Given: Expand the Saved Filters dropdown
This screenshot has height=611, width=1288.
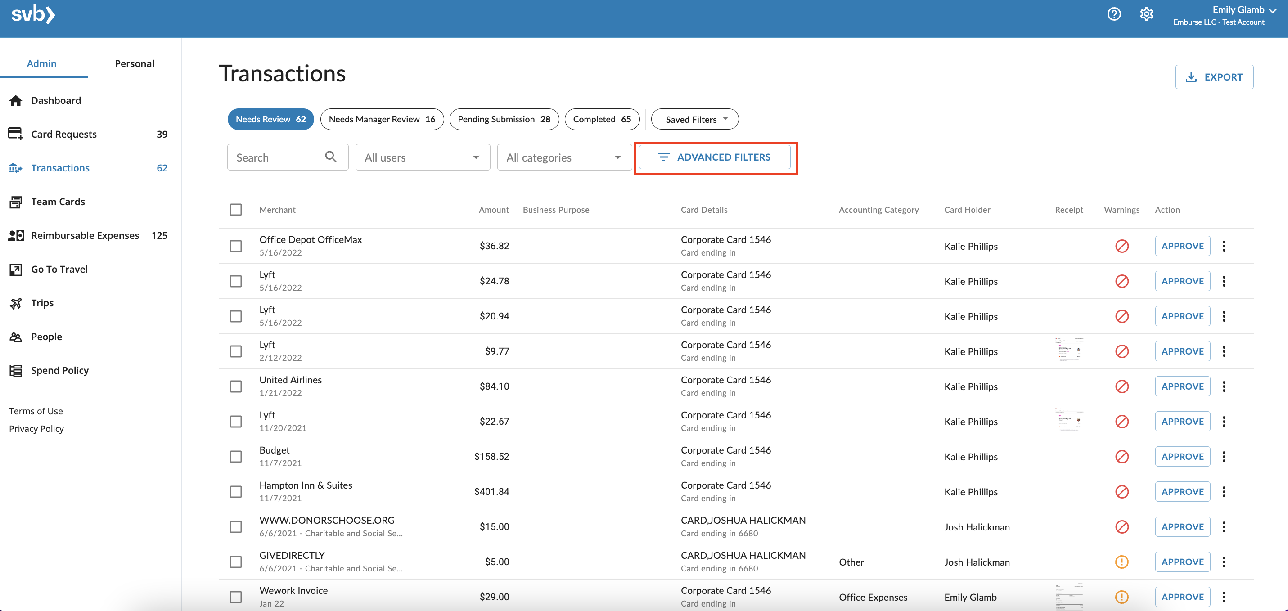Looking at the screenshot, I should [694, 118].
